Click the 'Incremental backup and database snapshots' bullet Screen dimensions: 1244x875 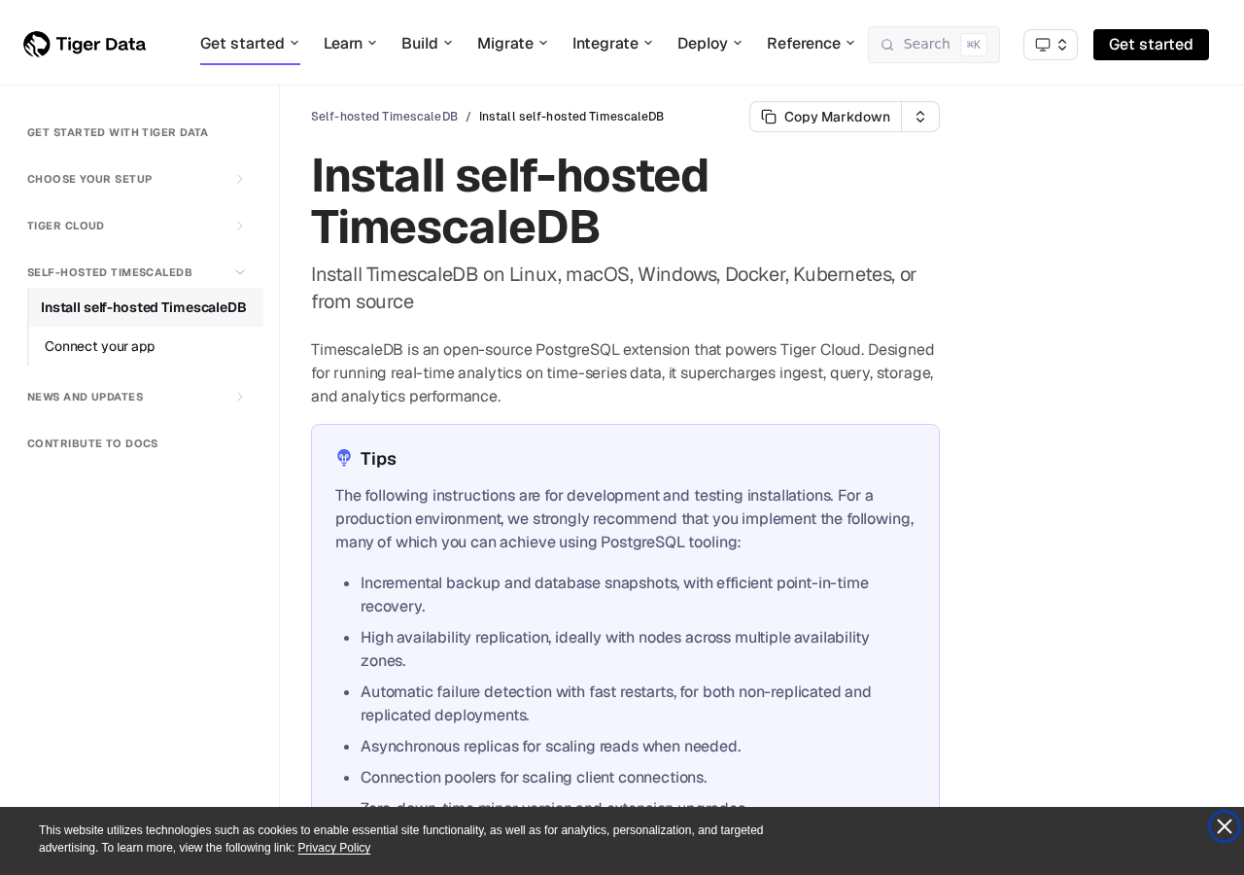615,595
